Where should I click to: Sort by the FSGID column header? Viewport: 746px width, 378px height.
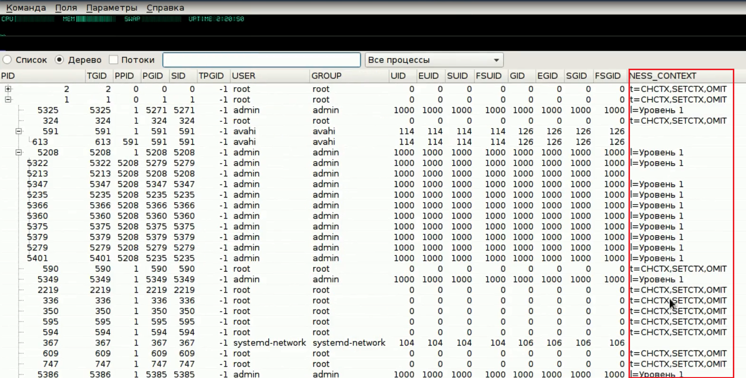(x=610, y=76)
